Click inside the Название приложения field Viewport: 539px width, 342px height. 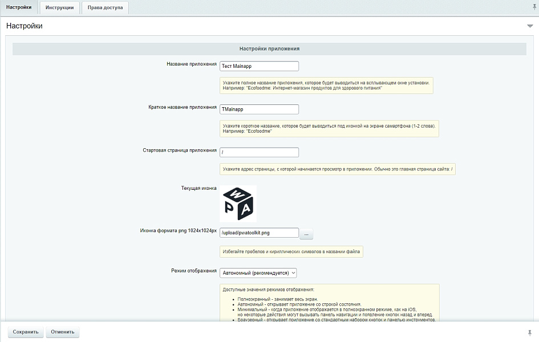click(x=259, y=66)
